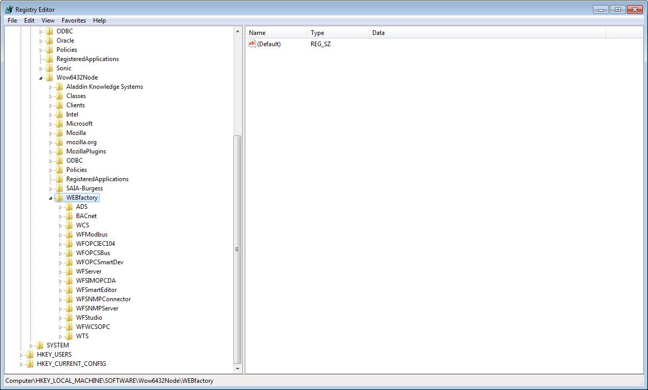Click the Microsoft folder icon
The width and height of the screenshot is (648, 390).
[60, 124]
